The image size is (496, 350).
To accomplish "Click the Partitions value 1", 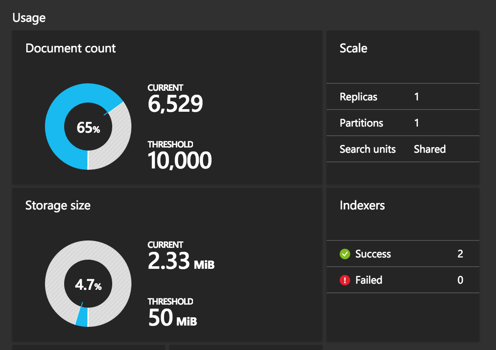I will click(417, 123).
